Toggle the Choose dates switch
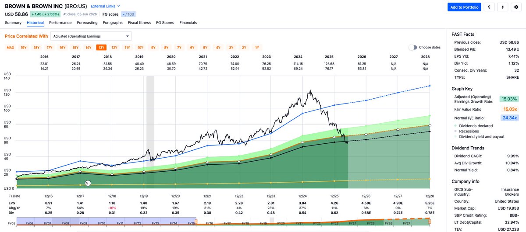Viewport: 526px width, 232px height. click(x=412, y=47)
